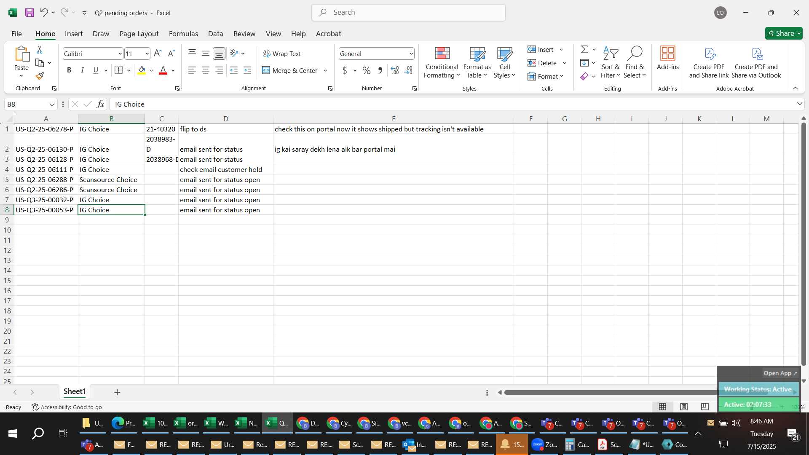Open the Format cells button

point(546,76)
